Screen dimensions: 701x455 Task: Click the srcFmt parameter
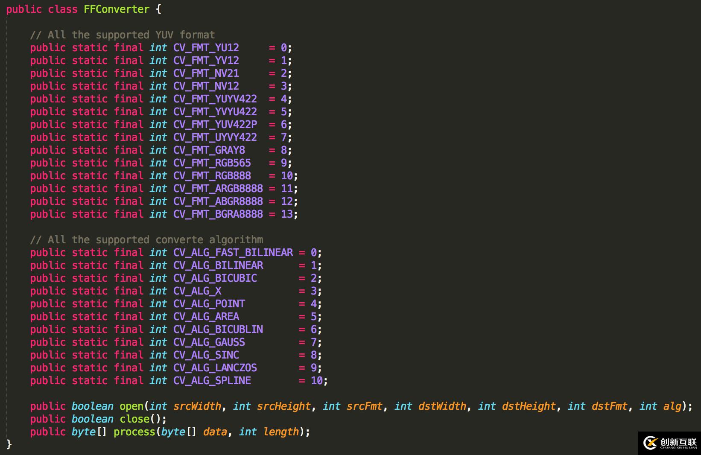pyautogui.click(x=365, y=406)
